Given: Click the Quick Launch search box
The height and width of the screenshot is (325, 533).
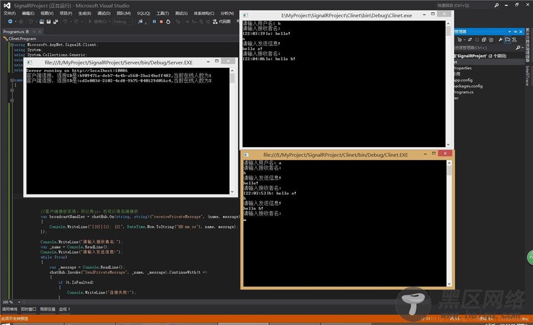Looking at the screenshot, I should click(x=463, y=5).
